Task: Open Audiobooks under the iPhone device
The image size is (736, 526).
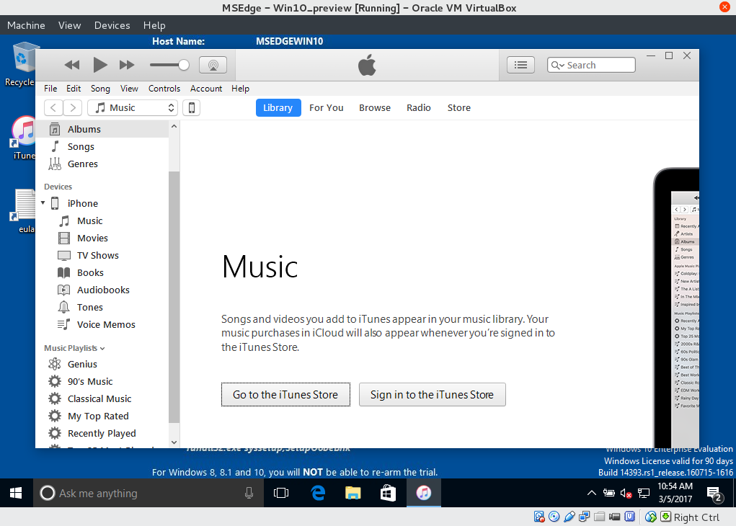Action: [102, 290]
